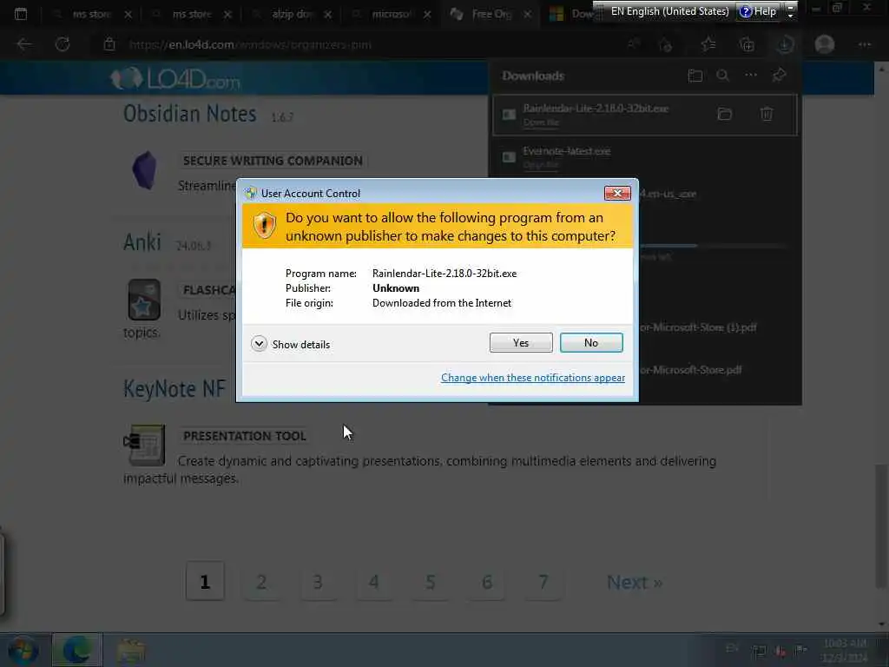
Task: Click page vertical scrollbar thumb
Action: 881,526
